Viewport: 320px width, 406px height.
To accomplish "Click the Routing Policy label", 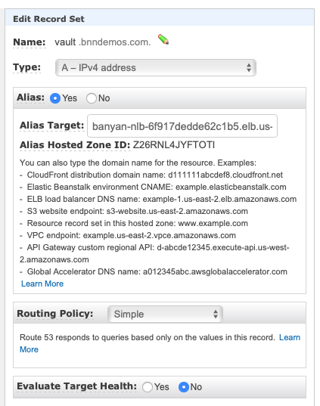I will (55, 314).
